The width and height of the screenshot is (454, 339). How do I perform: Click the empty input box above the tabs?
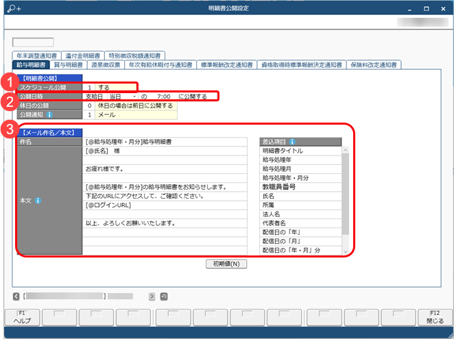coord(33,42)
